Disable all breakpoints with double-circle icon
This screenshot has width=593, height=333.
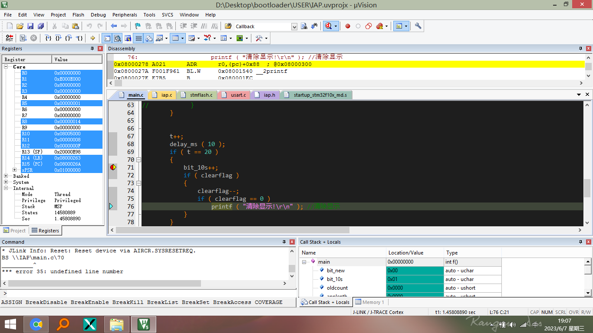tap(369, 26)
